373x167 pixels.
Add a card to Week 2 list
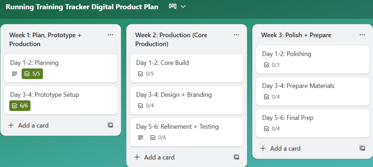154,158
